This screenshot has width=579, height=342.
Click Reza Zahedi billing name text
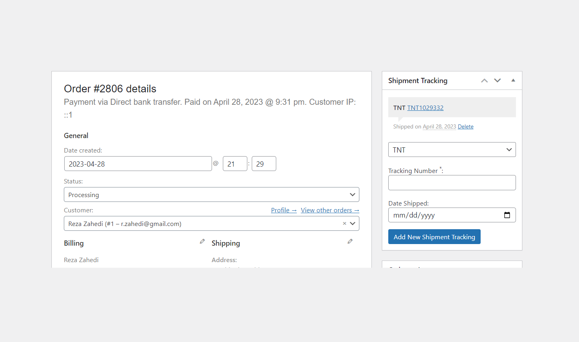[81, 260]
